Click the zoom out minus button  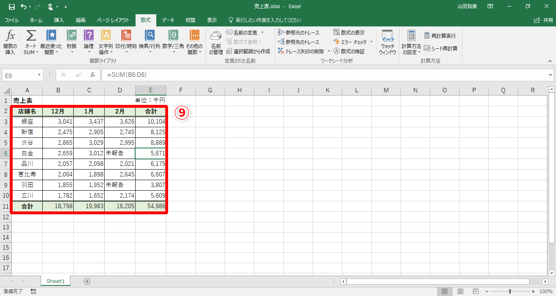point(486,291)
